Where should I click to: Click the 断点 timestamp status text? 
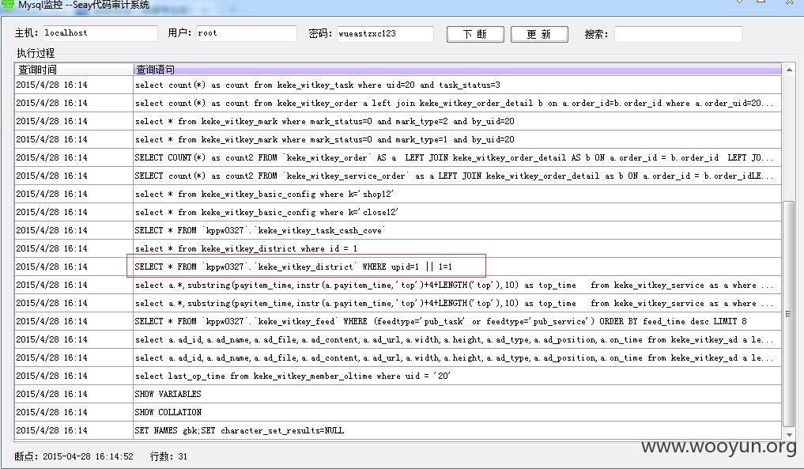(x=74, y=456)
